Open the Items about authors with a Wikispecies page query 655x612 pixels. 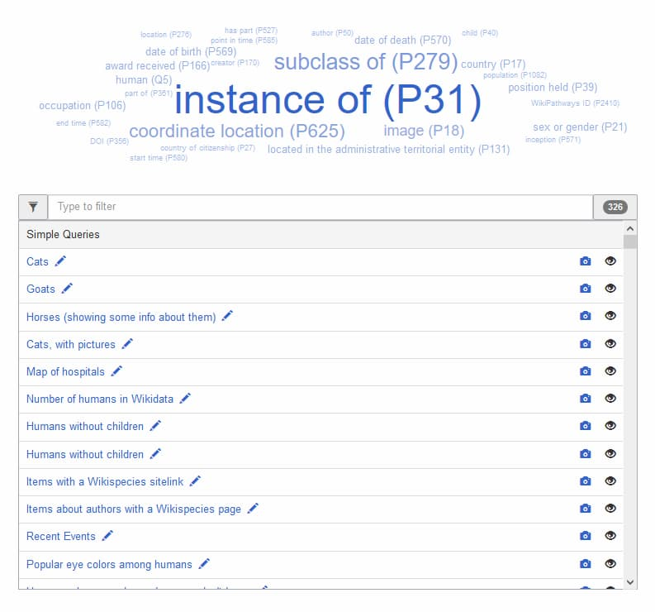tap(134, 509)
